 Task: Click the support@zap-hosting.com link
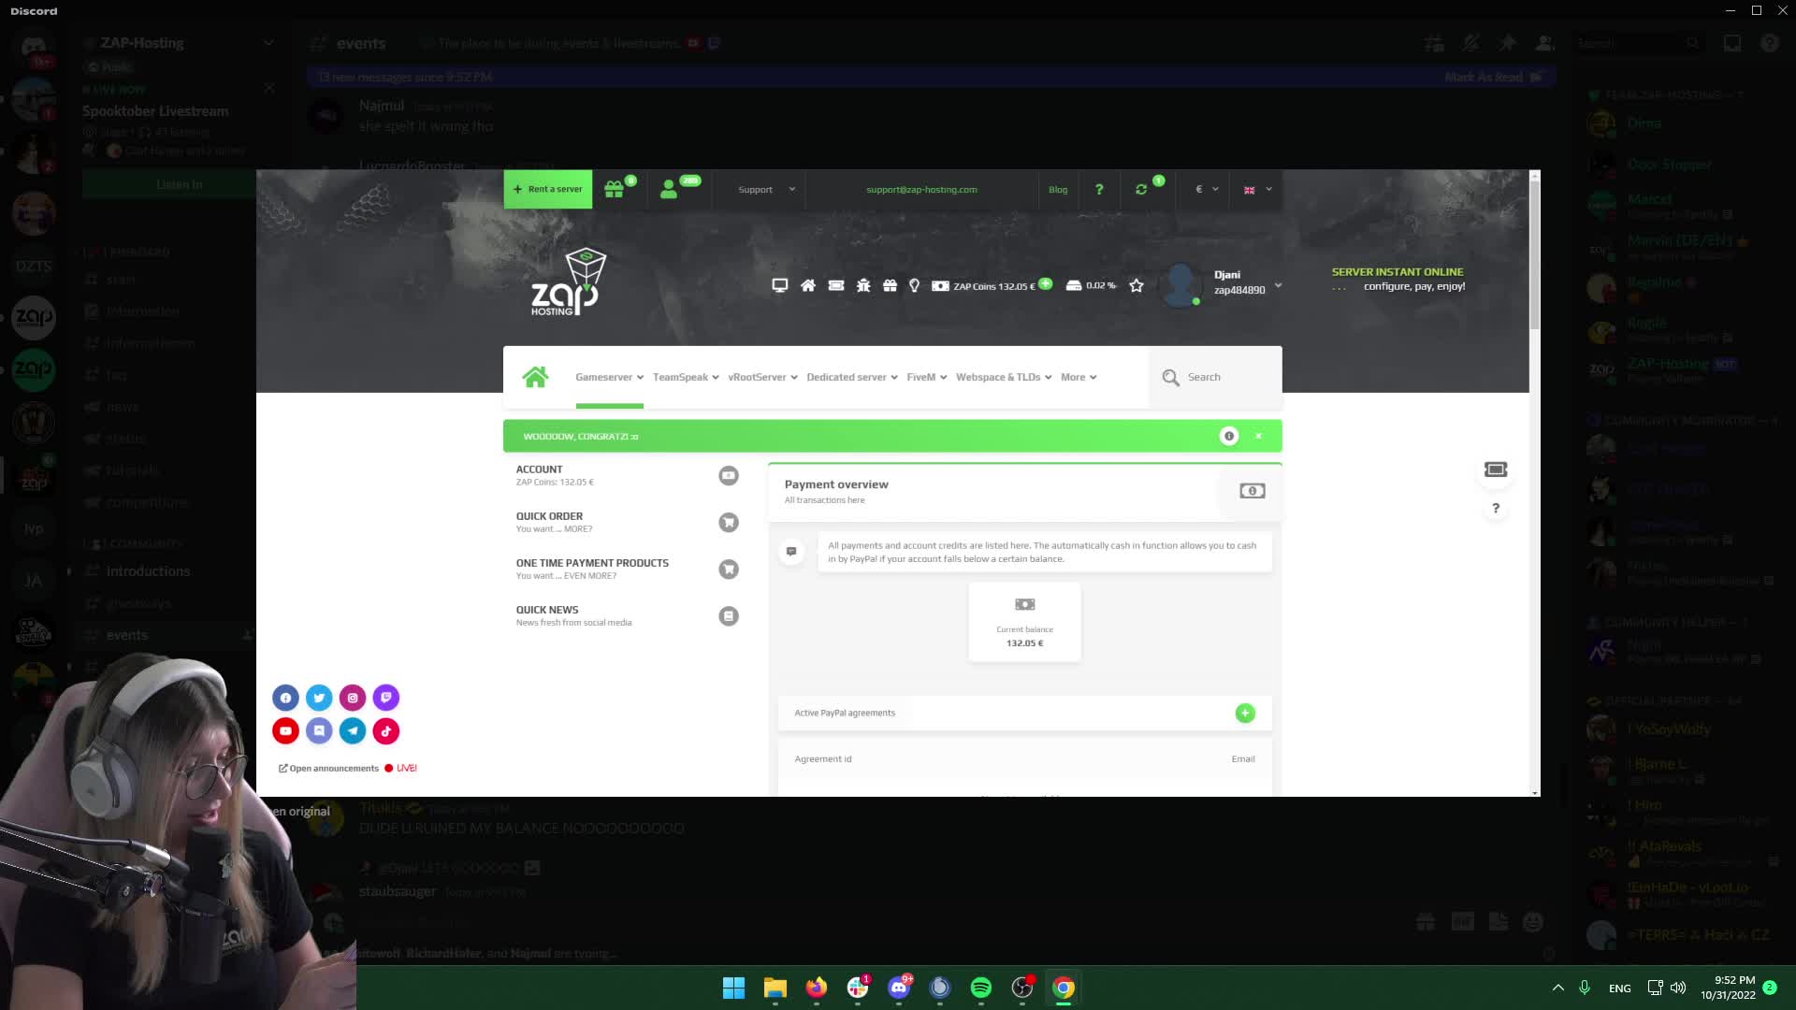click(921, 190)
